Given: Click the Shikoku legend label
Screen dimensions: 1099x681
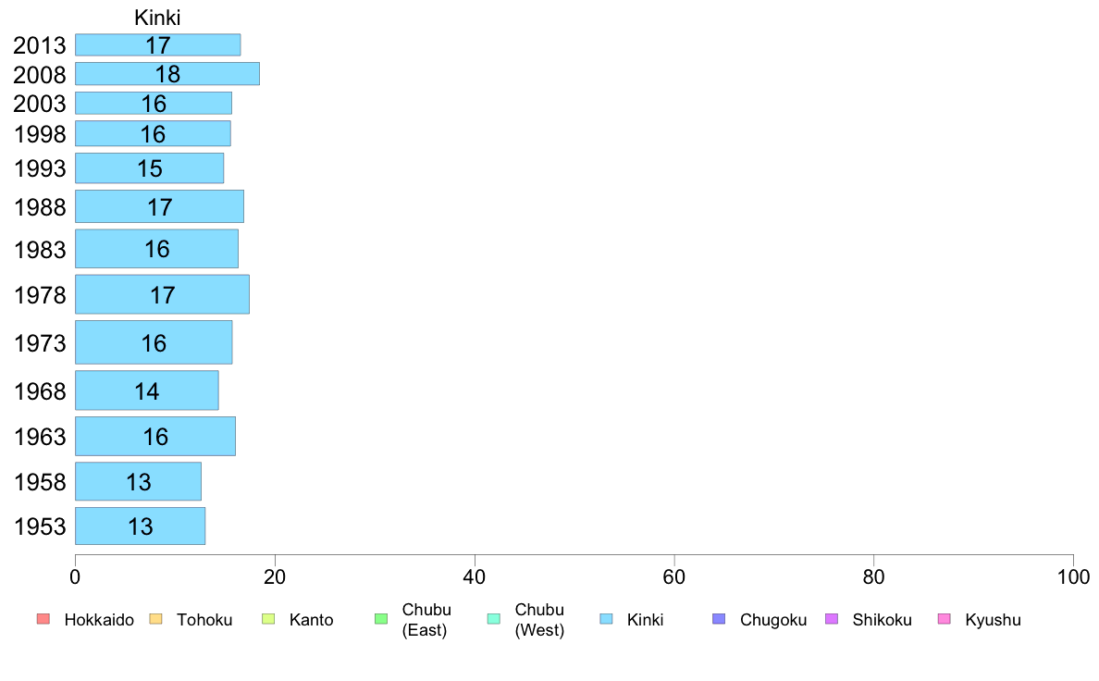Looking at the screenshot, I should 882,620.
